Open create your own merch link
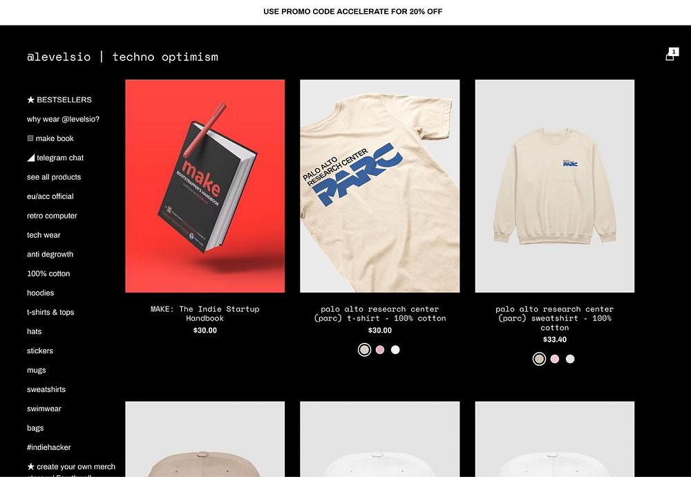691x477 pixels. [71, 467]
